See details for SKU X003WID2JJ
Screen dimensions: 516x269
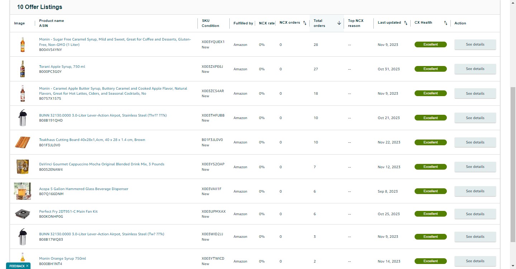(x=475, y=237)
